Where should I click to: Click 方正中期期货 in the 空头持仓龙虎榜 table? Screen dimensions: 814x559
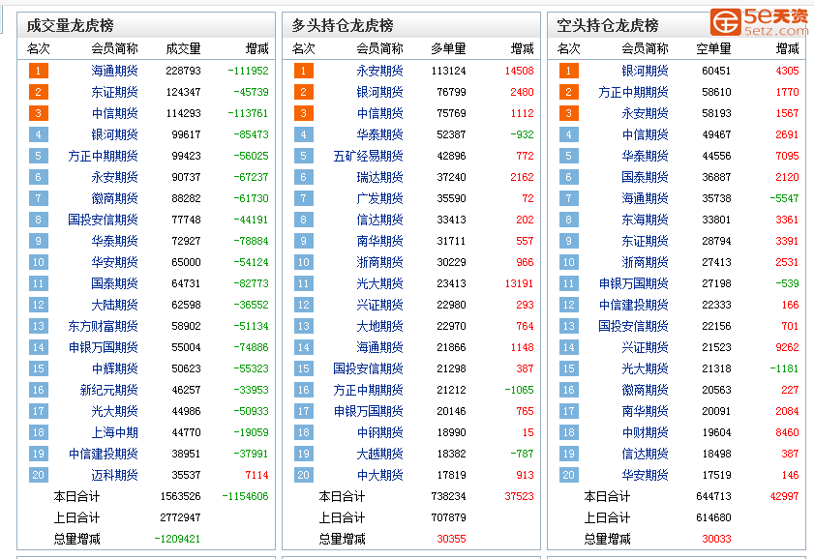(x=633, y=92)
